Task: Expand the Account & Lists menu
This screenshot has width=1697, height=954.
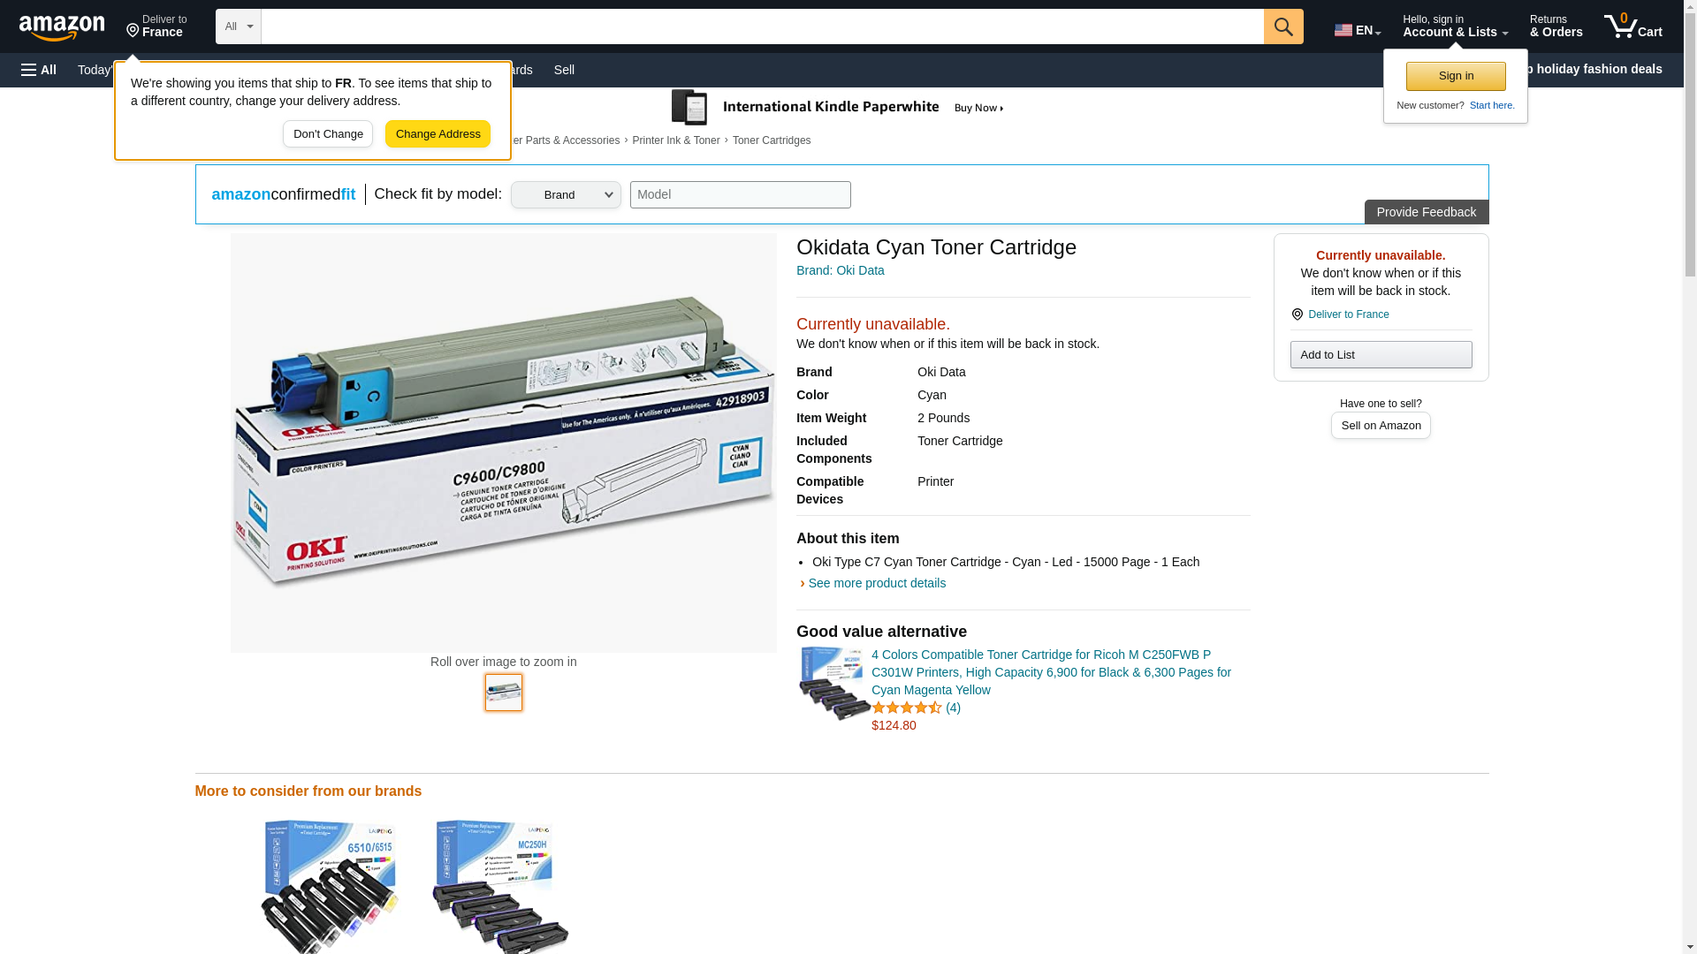Action: coord(1454,26)
